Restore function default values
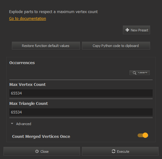This screenshot has width=162, height=159. pyautogui.click(x=46, y=46)
